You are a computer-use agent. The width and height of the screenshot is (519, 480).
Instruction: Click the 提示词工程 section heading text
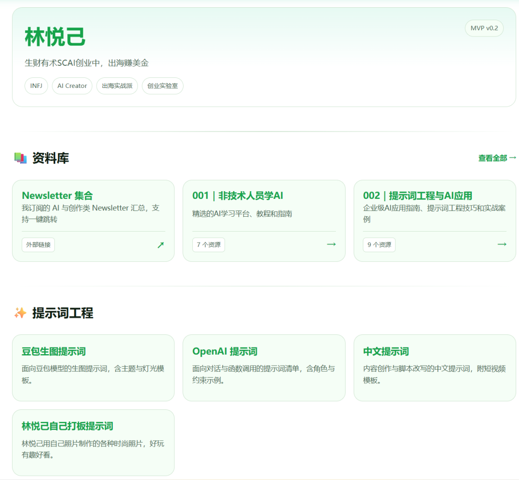pos(62,313)
